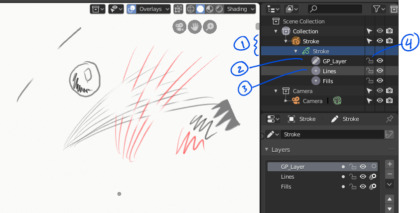Lock GP_Layer in Layers list
Image resolution: width=420 pixels, height=213 pixels.
pos(353,167)
